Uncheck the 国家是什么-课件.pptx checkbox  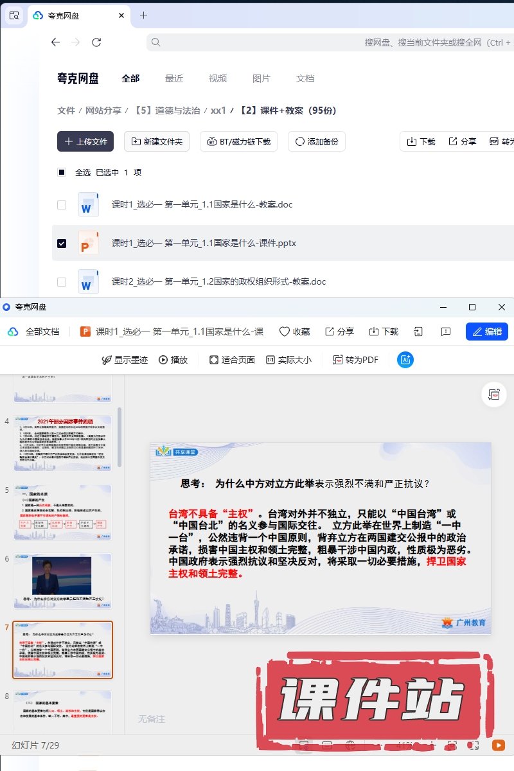[x=62, y=244]
